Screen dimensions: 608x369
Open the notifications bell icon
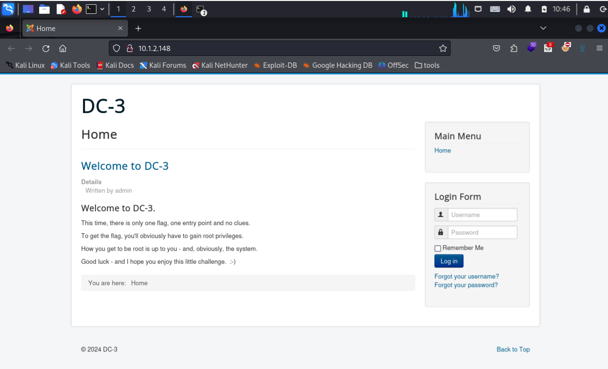click(x=528, y=9)
